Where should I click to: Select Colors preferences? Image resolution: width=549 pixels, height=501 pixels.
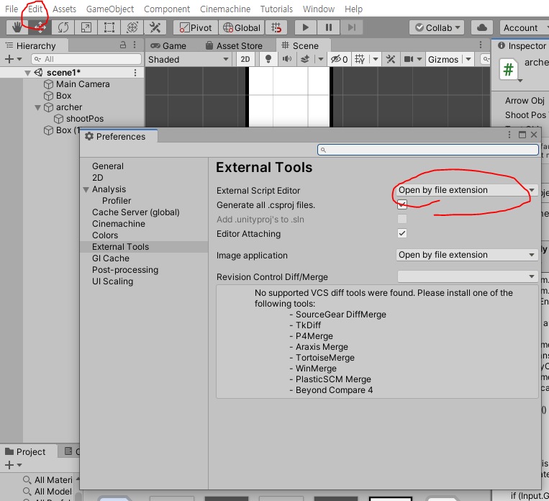pos(105,235)
